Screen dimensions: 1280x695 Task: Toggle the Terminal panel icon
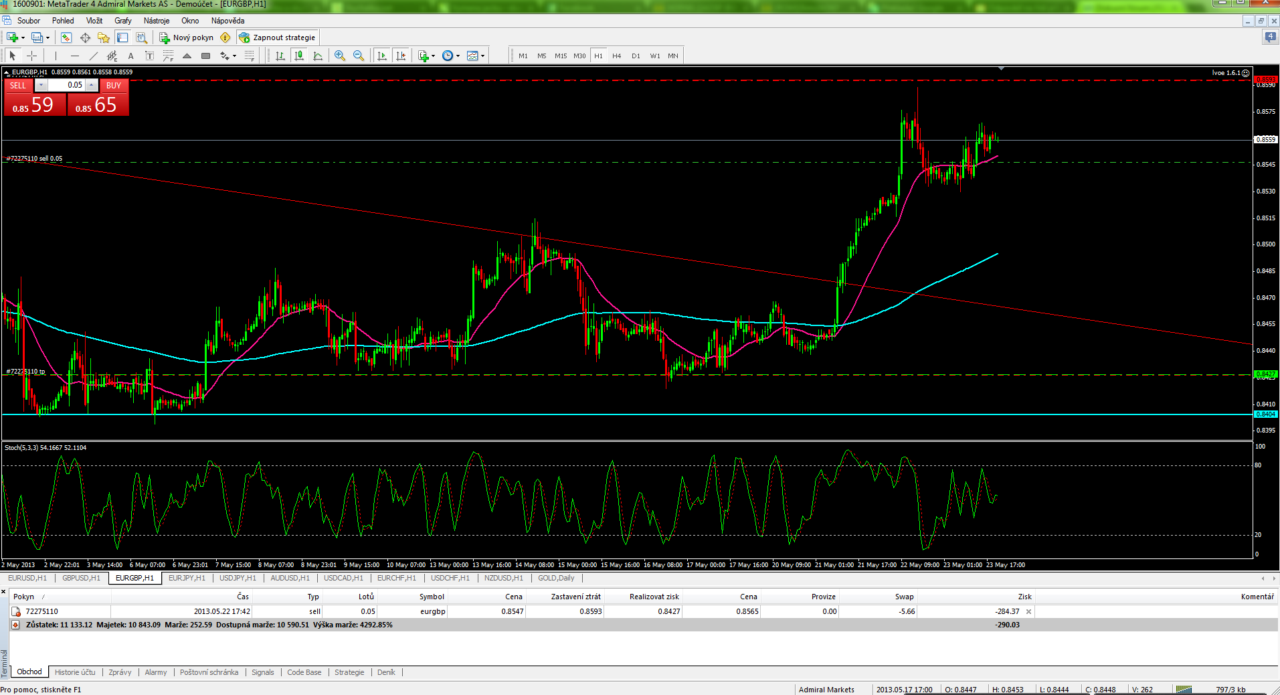click(122, 37)
